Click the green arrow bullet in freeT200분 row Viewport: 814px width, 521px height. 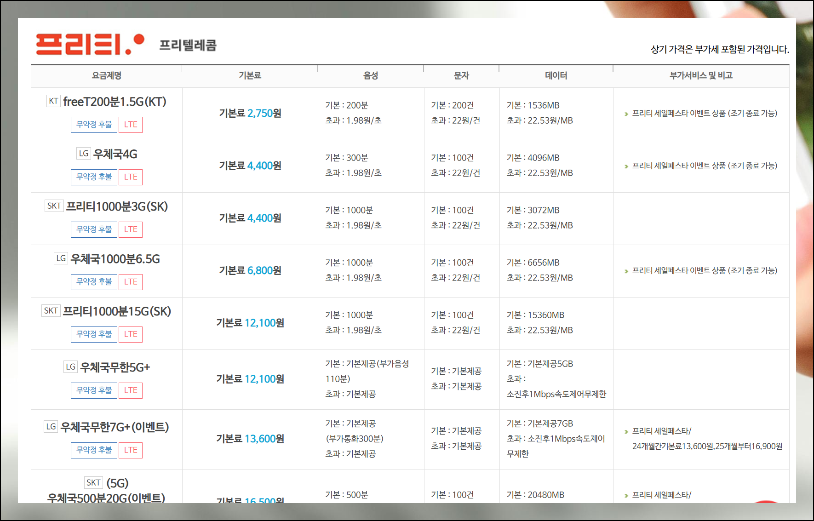point(626,114)
